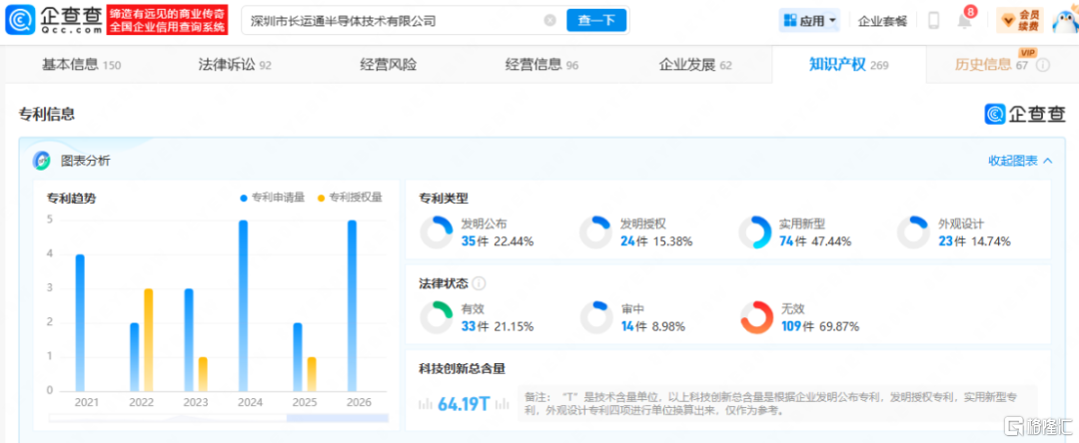Screen dimensions: 1079x443
Task: Switch to the 经营风险 tab
Action: pos(388,65)
